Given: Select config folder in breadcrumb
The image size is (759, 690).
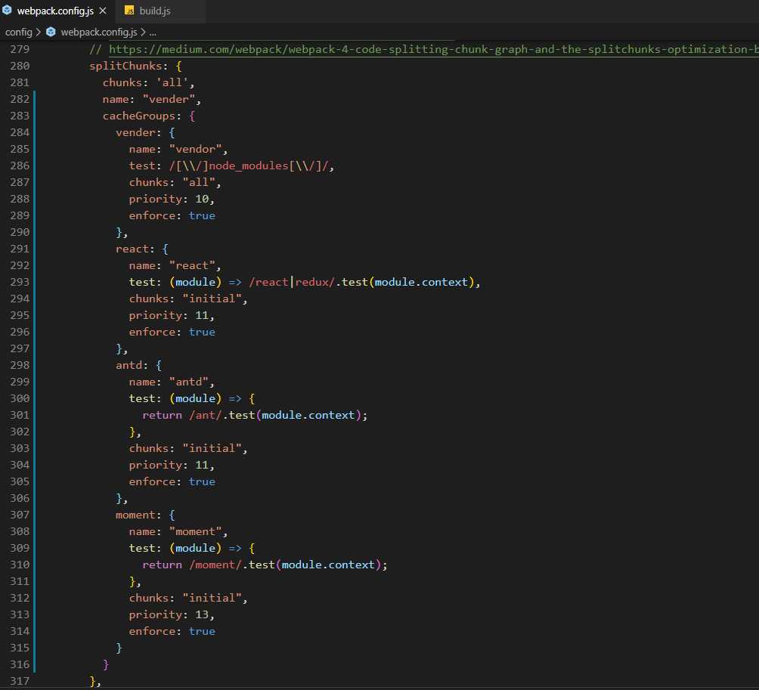Looking at the screenshot, I should point(18,32).
